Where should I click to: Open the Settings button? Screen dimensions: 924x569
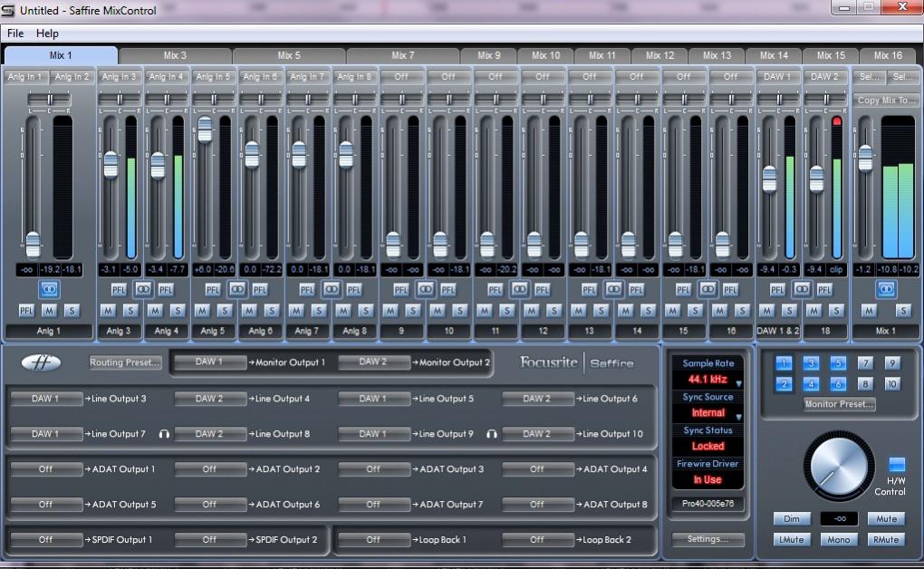707,539
